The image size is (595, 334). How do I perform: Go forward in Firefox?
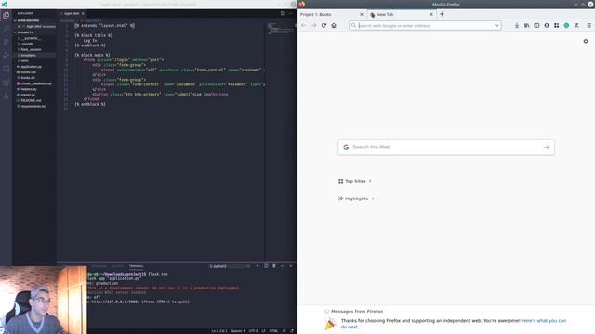tap(314, 25)
